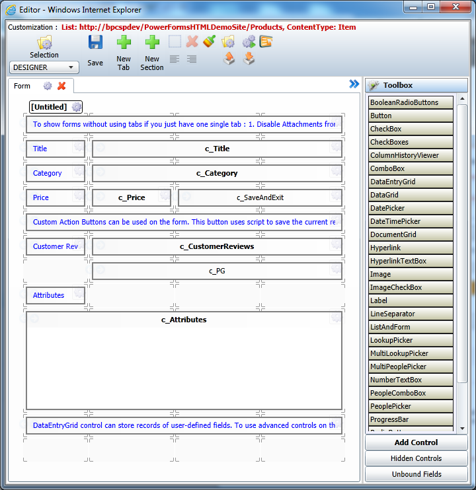Select MultiLookupPicker in the Toolbox
The width and height of the screenshot is (476, 490).
[x=411, y=353]
